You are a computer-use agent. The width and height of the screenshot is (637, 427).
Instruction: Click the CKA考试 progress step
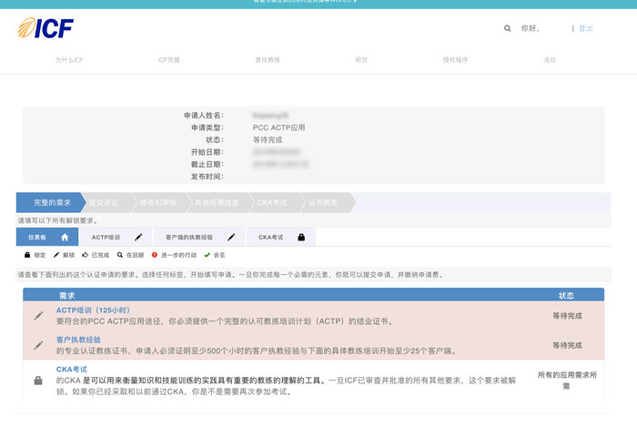pyautogui.click(x=271, y=202)
